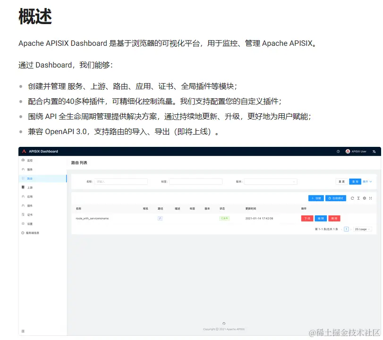The image size is (383, 340).
Task: Click the route_with_servicenoname cell
Action: (92, 218)
